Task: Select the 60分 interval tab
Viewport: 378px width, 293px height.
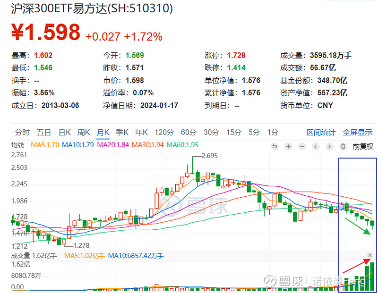Action: [189, 132]
